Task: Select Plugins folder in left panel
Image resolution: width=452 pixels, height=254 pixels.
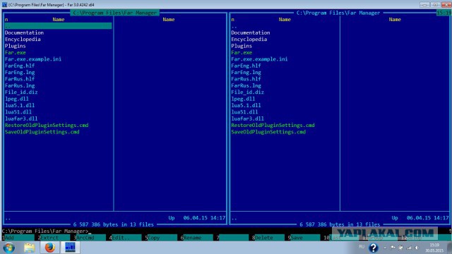Action: pos(16,46)
